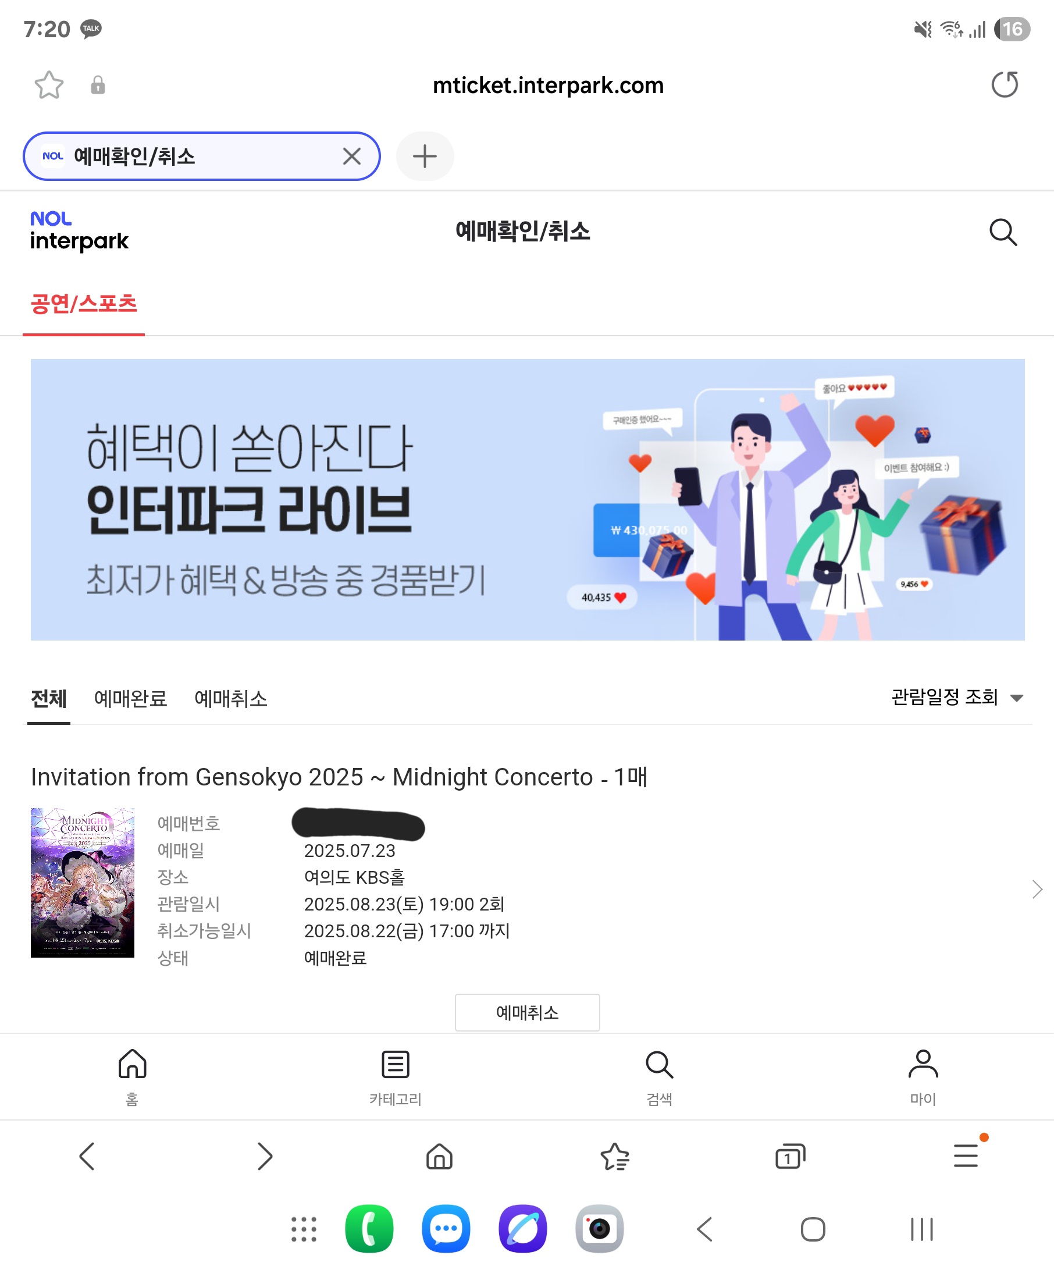Open 마이 profile in bottom navigation
Viewport: 1054px width, 1266px height.
[923, 1077]
